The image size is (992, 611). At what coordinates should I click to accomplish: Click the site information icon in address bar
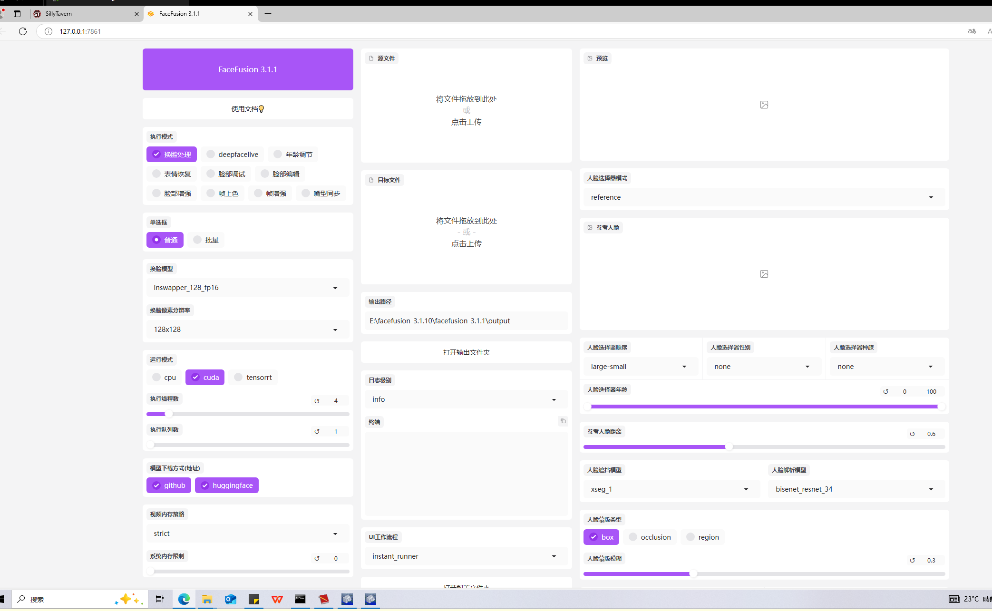tap(49, 31)
